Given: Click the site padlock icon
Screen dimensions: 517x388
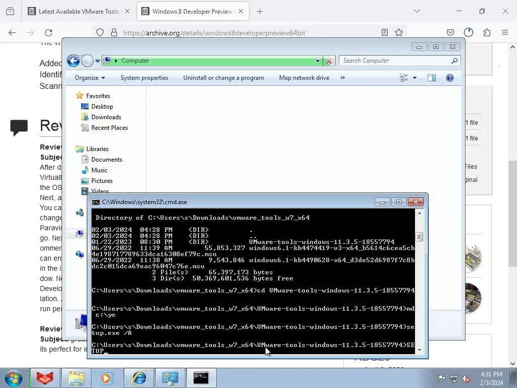Looking at the screenshot, I should click(114, 32).
